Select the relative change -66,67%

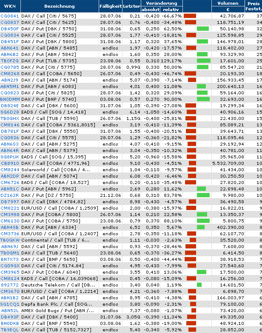pos(172,16)
